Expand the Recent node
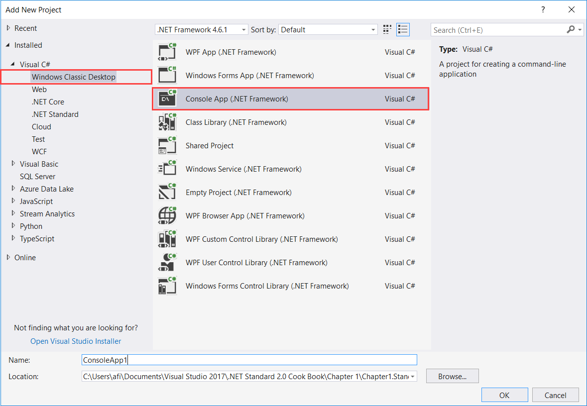The image size is (587, 406). tap(8, 28)
